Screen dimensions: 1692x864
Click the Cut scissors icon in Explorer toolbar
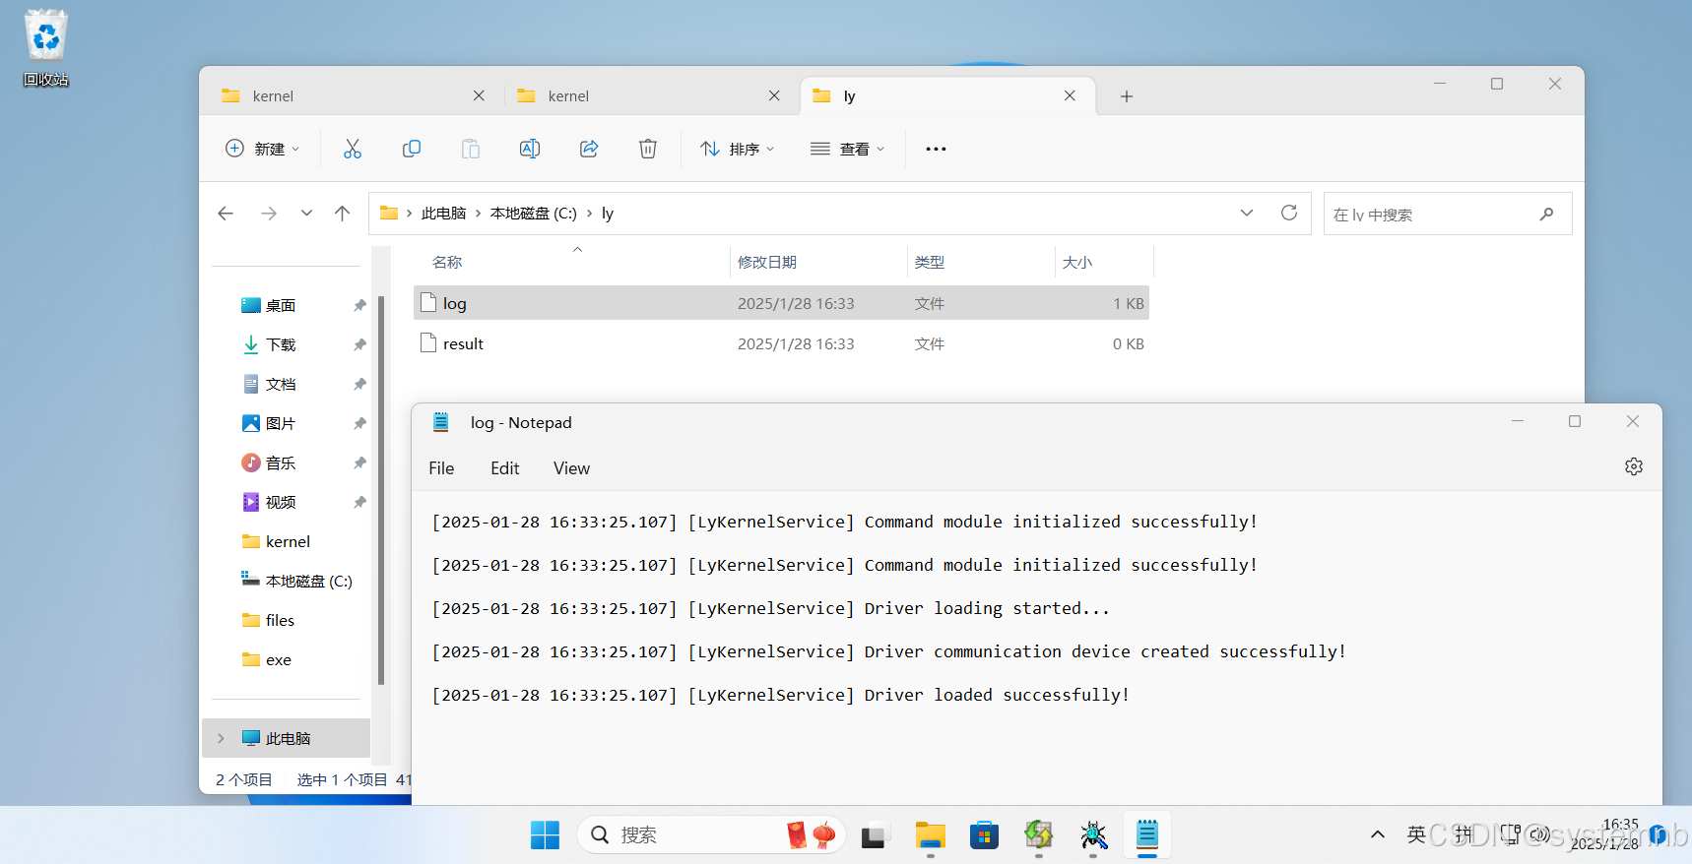(353, 149)
